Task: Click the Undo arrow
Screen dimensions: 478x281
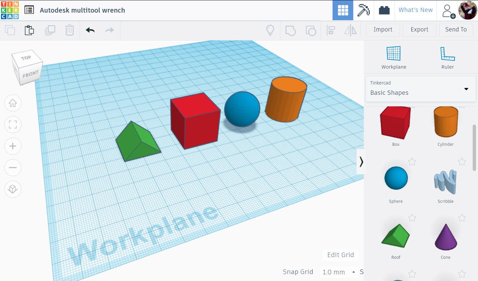Action: coord(90,30)
